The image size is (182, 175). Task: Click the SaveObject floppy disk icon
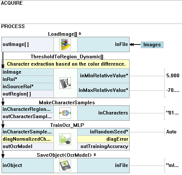click(65, 166)
